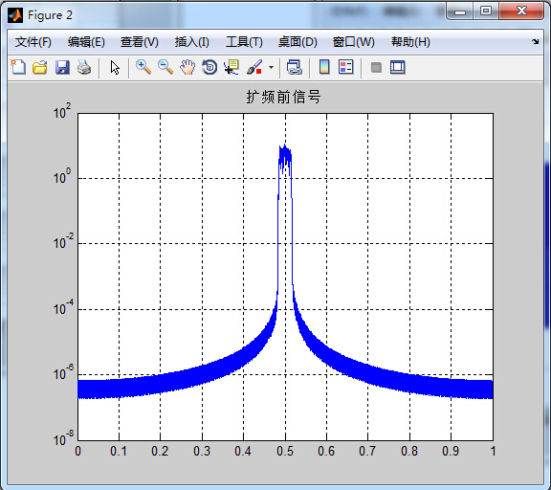This screenshot has height=490, width=551.
Task: Select the Edit Plot arrow tool
Action: coord(115,67)
